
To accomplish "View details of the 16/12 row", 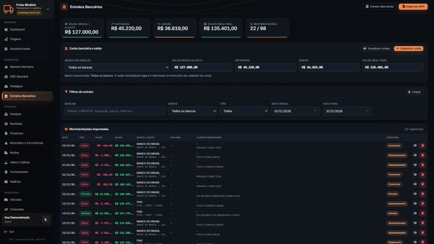I will (x=414, y=175).
